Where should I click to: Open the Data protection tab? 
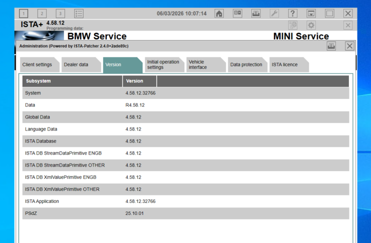247,64
